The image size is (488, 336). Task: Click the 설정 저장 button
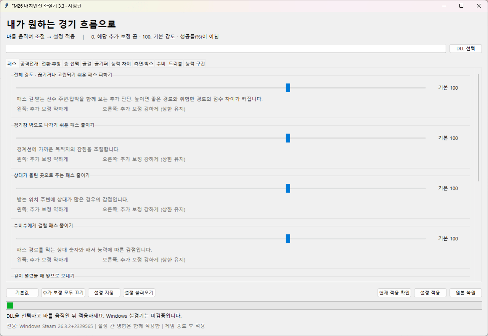104,293
